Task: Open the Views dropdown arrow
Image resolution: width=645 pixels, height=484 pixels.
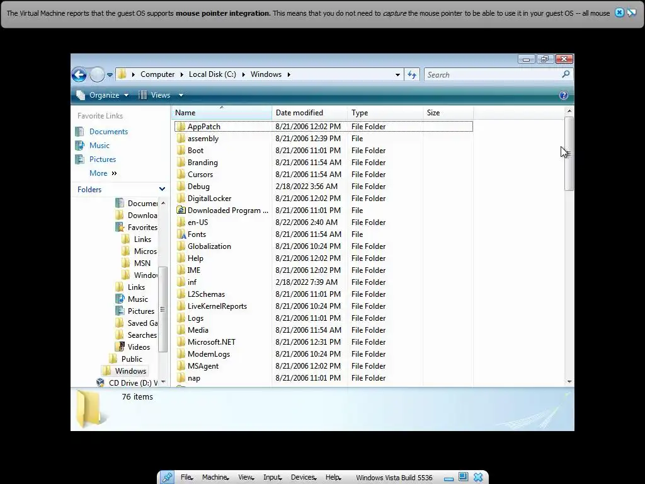Action: coord(181,95)
